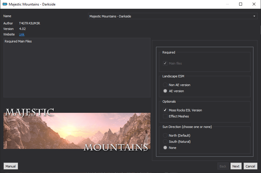Click the Landscape ESM group label
The image size is (261, 173).
coord(173,76)
